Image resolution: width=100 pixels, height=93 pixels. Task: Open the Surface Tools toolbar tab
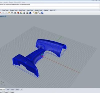14,10
